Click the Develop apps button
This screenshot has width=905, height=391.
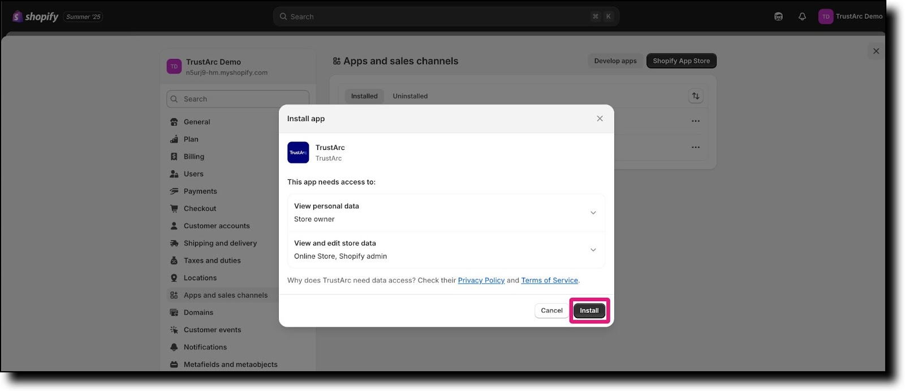(x=615, y=61)
